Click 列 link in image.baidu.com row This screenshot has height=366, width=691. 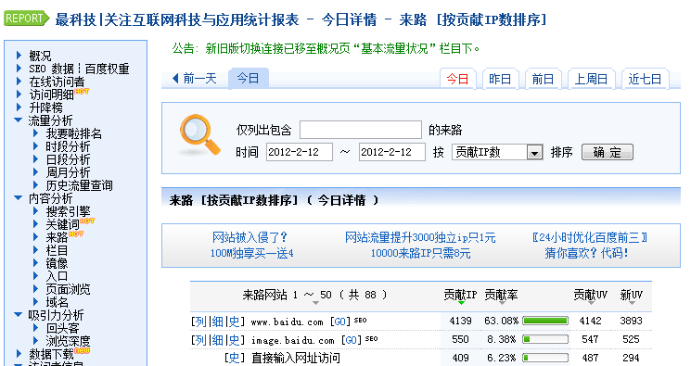tap(200, 340)
